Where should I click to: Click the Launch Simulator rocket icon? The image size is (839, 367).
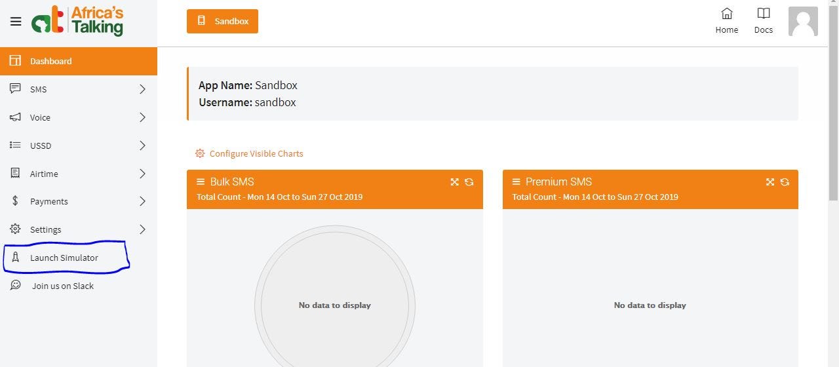(x=15, y=257)
